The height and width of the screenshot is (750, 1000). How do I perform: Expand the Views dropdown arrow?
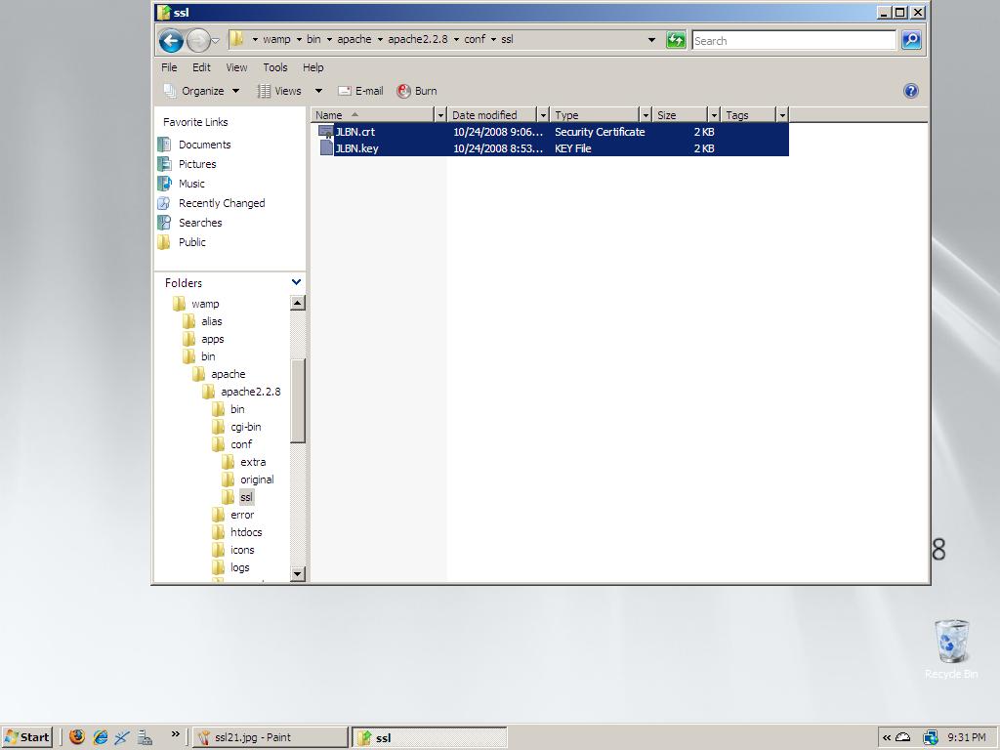pos(318,91)
